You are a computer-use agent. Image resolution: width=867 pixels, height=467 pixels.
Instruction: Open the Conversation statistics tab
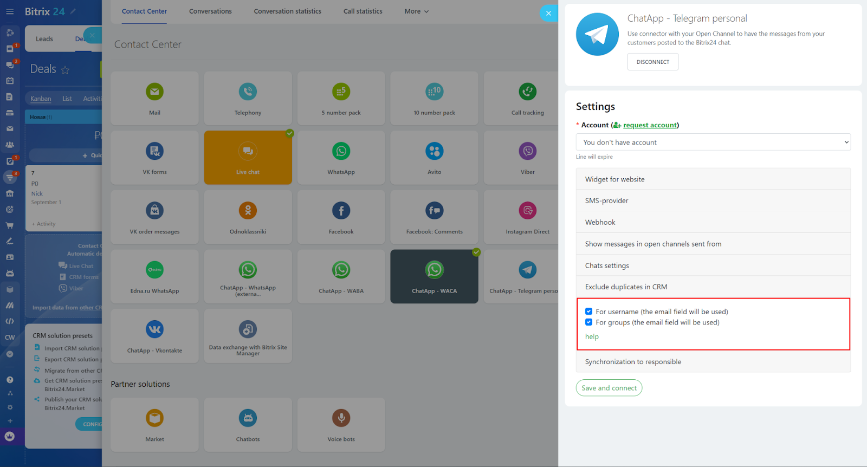click(x=287, y=11)
